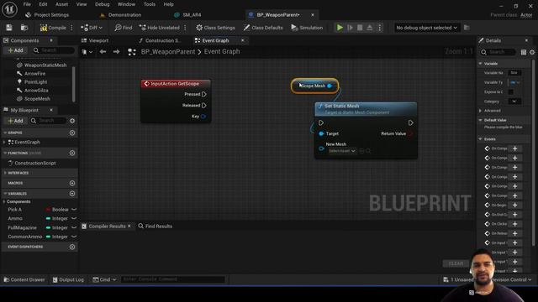The width and height of the screenshot is (538, 302).
Task: Select the ArrowFire component
Action: click(34, 74)
